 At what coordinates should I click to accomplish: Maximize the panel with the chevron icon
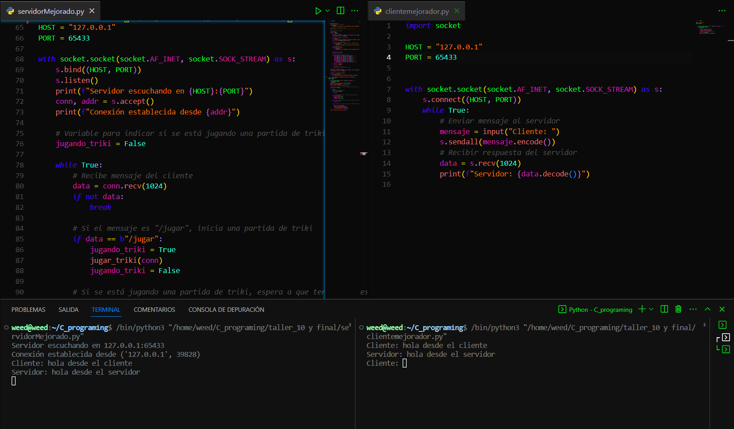(707, 309)
